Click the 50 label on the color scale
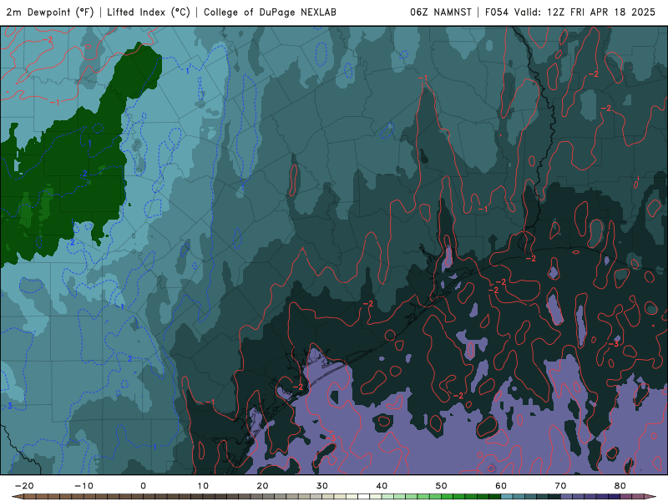Viewport: 668px width, 501px height. point(442,486)
